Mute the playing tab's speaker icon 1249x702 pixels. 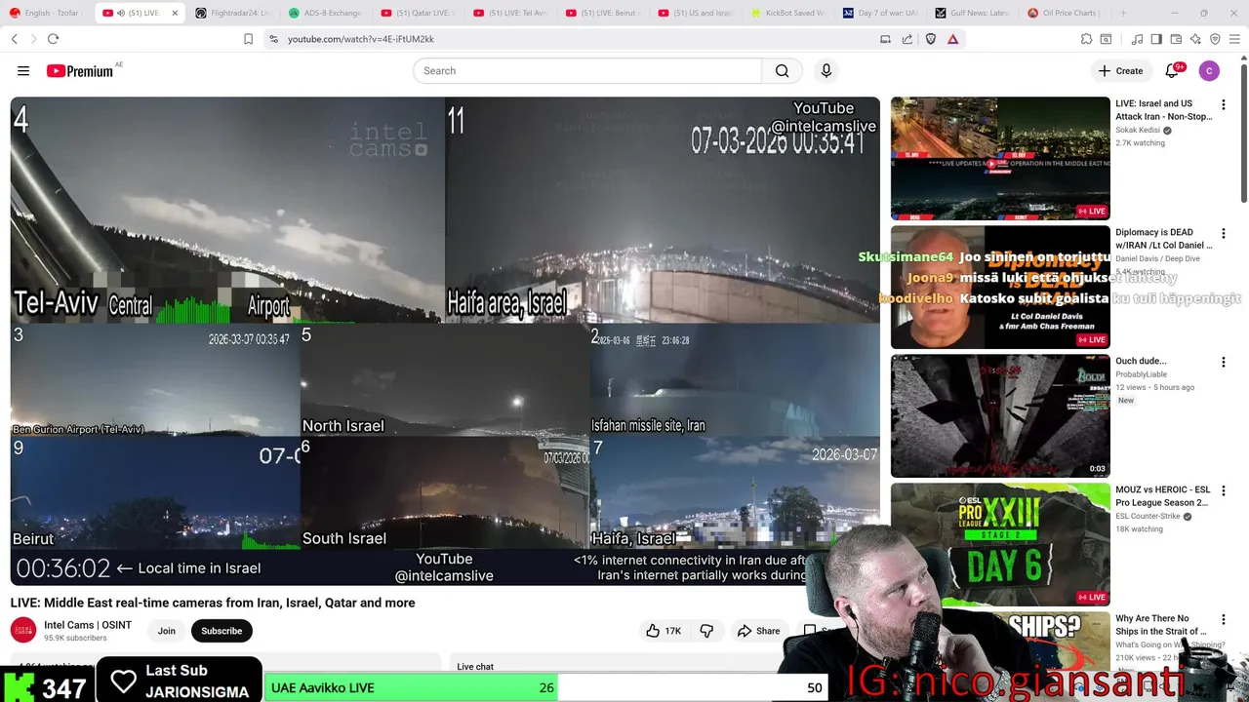(x=120, y=13)
